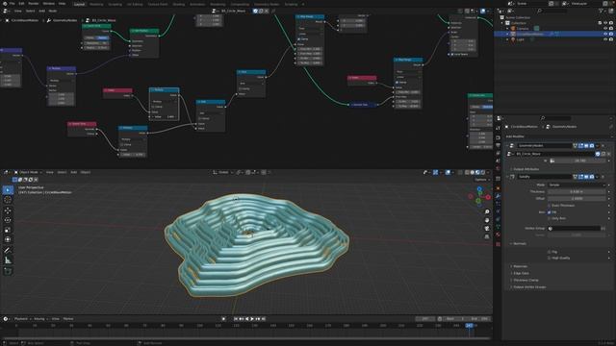Screen dimensions: 616x346
Task: Click the Vertex Group input field
Action: point(574,229)
